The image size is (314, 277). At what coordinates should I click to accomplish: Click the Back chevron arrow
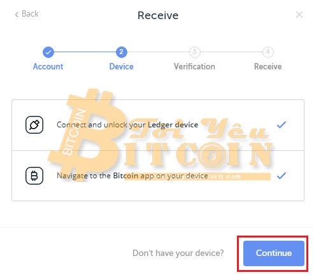[x=17, y=15]
